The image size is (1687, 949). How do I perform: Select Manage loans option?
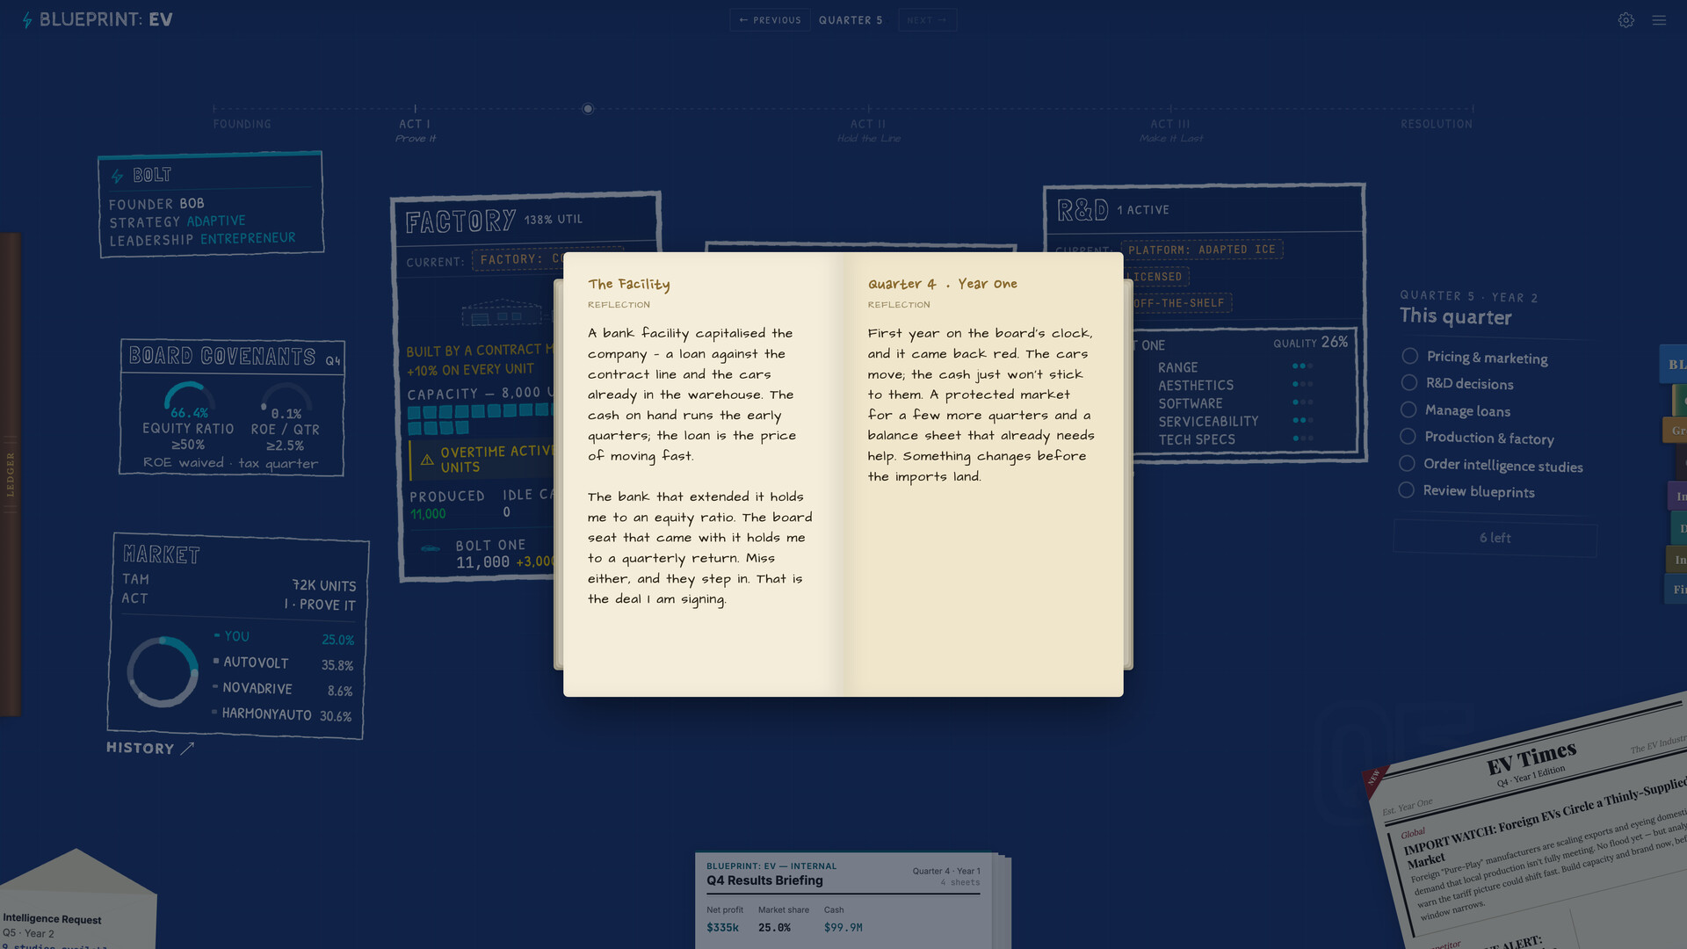(1456, 410)
